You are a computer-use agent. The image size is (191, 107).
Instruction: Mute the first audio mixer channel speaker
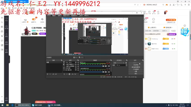106,66
